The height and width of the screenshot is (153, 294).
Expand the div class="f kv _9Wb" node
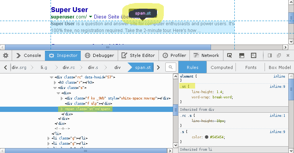[62, 98]
